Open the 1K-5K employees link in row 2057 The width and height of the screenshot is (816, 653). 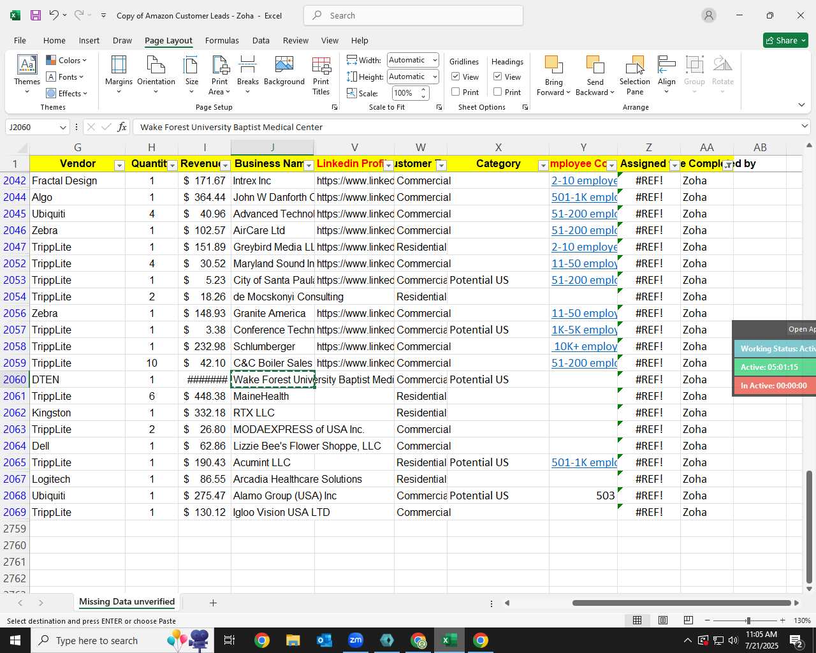click(x=584, y=330)
